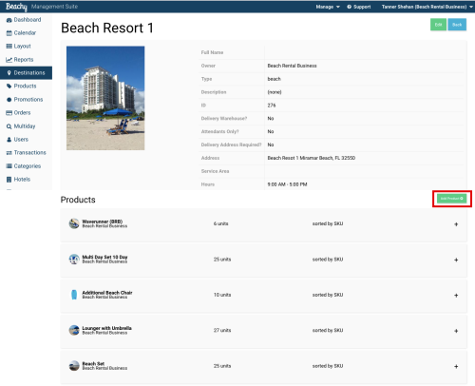
Task: Expand the Beach Set row
Action: point(456,366)
